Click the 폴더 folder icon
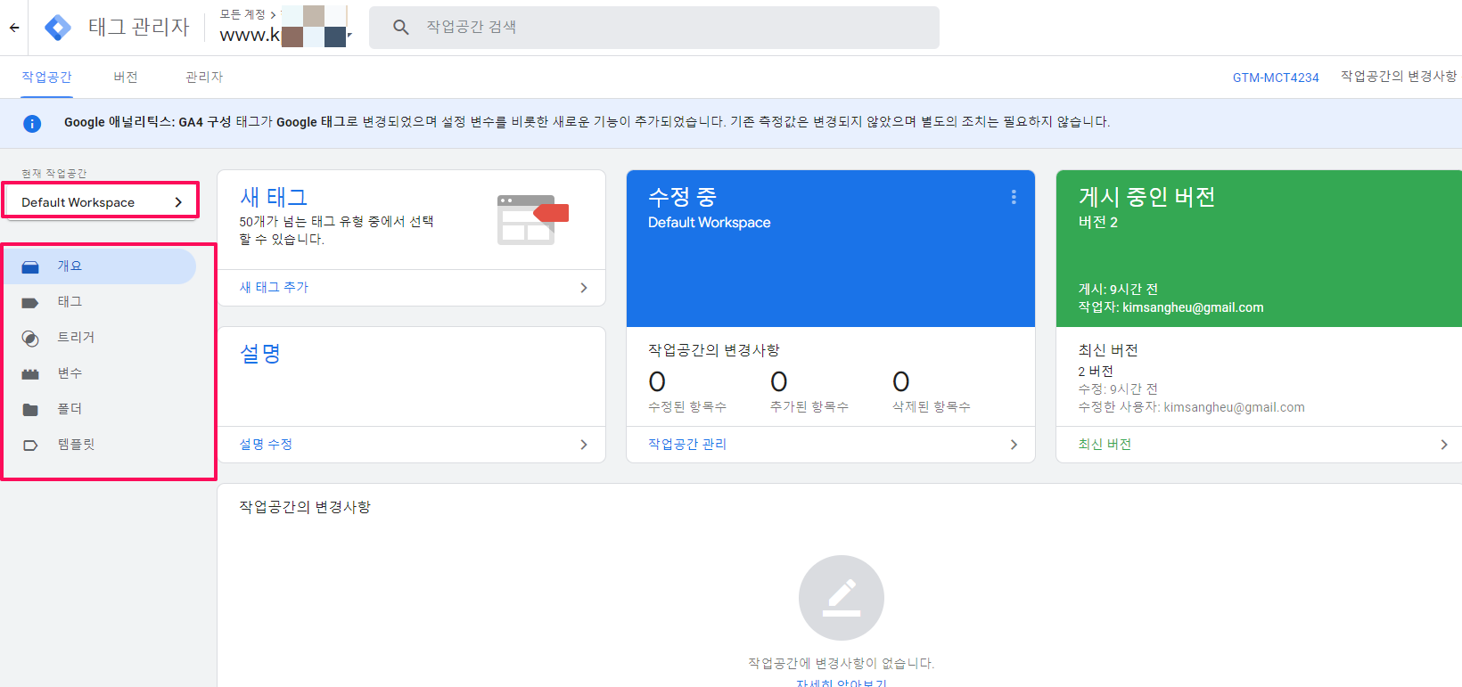 [x=30, y=409]
